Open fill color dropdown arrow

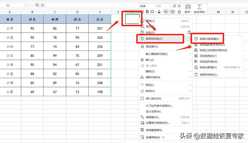click(x=155, y=12)
